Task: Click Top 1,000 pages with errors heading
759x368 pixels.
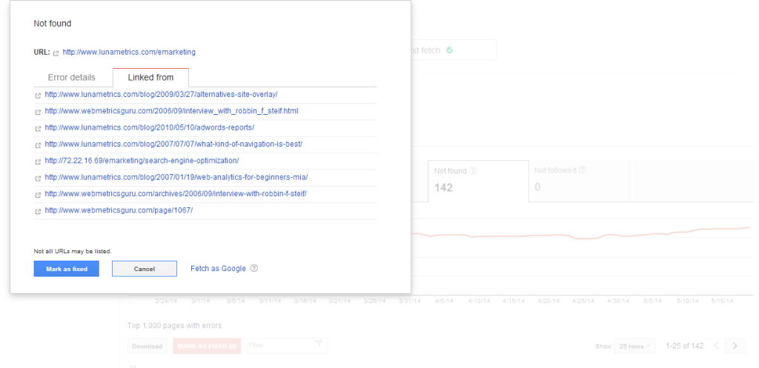Action: 174,326
